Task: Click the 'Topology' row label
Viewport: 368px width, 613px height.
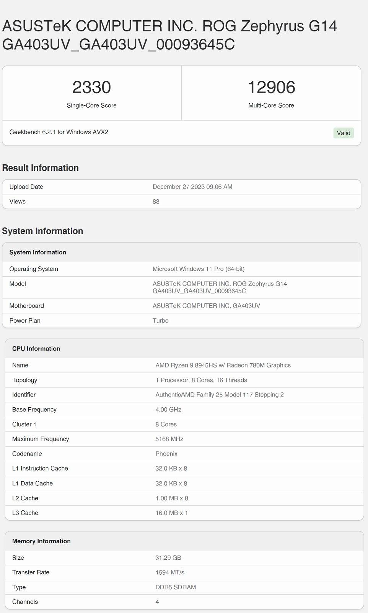Action: click(x=25, y=380)
